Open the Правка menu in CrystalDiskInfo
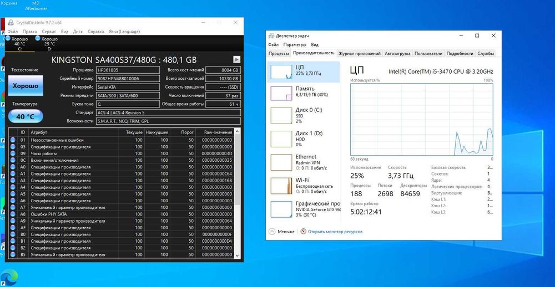 pos(30,32)
